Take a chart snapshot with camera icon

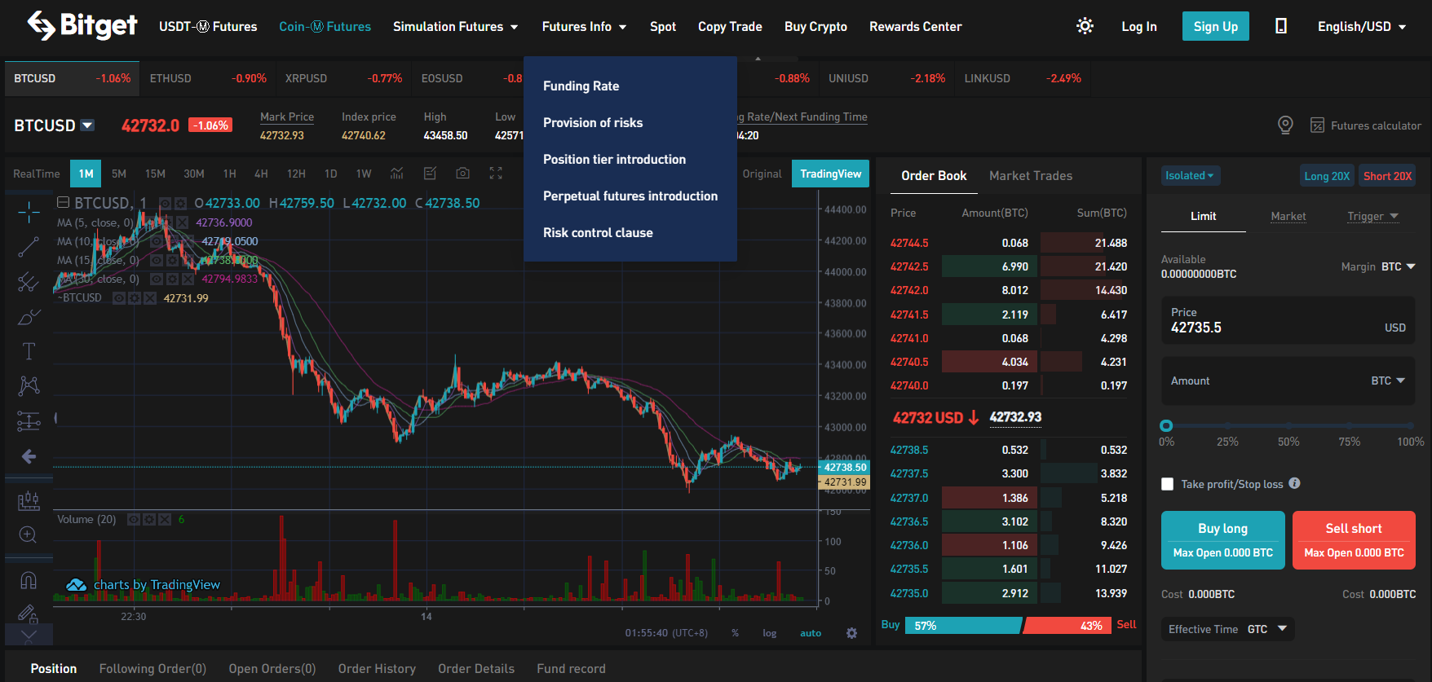pos(463,173)
